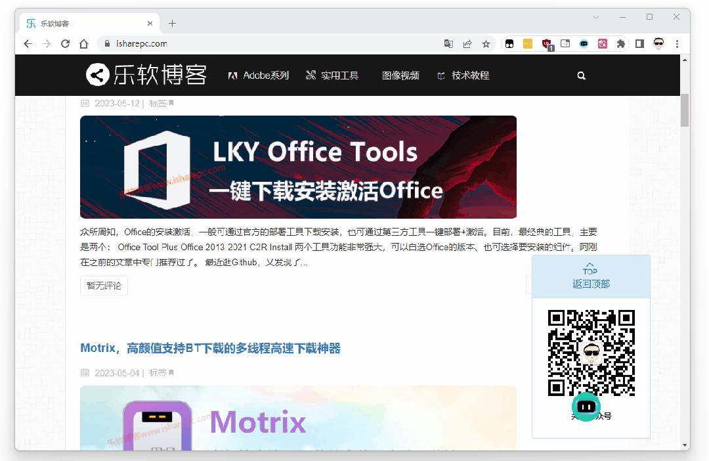709x461 pixels.
Task: Click the page scrollbar thumb
Action: coord(685,110)
